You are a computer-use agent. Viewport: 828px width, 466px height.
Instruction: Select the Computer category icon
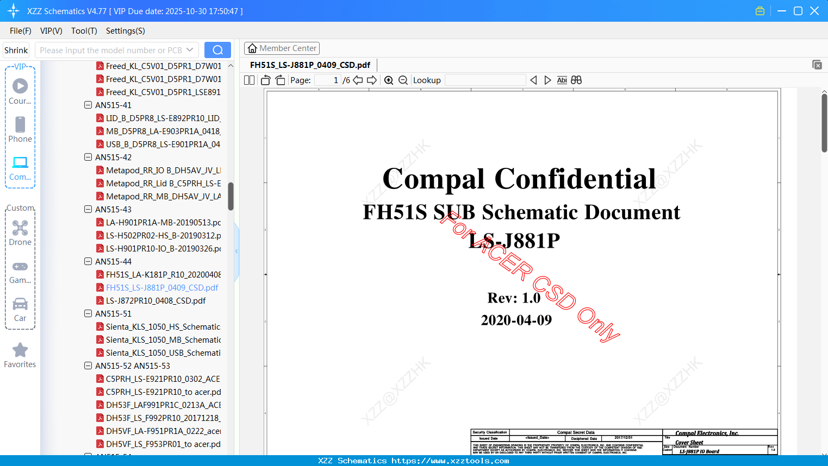20,168
